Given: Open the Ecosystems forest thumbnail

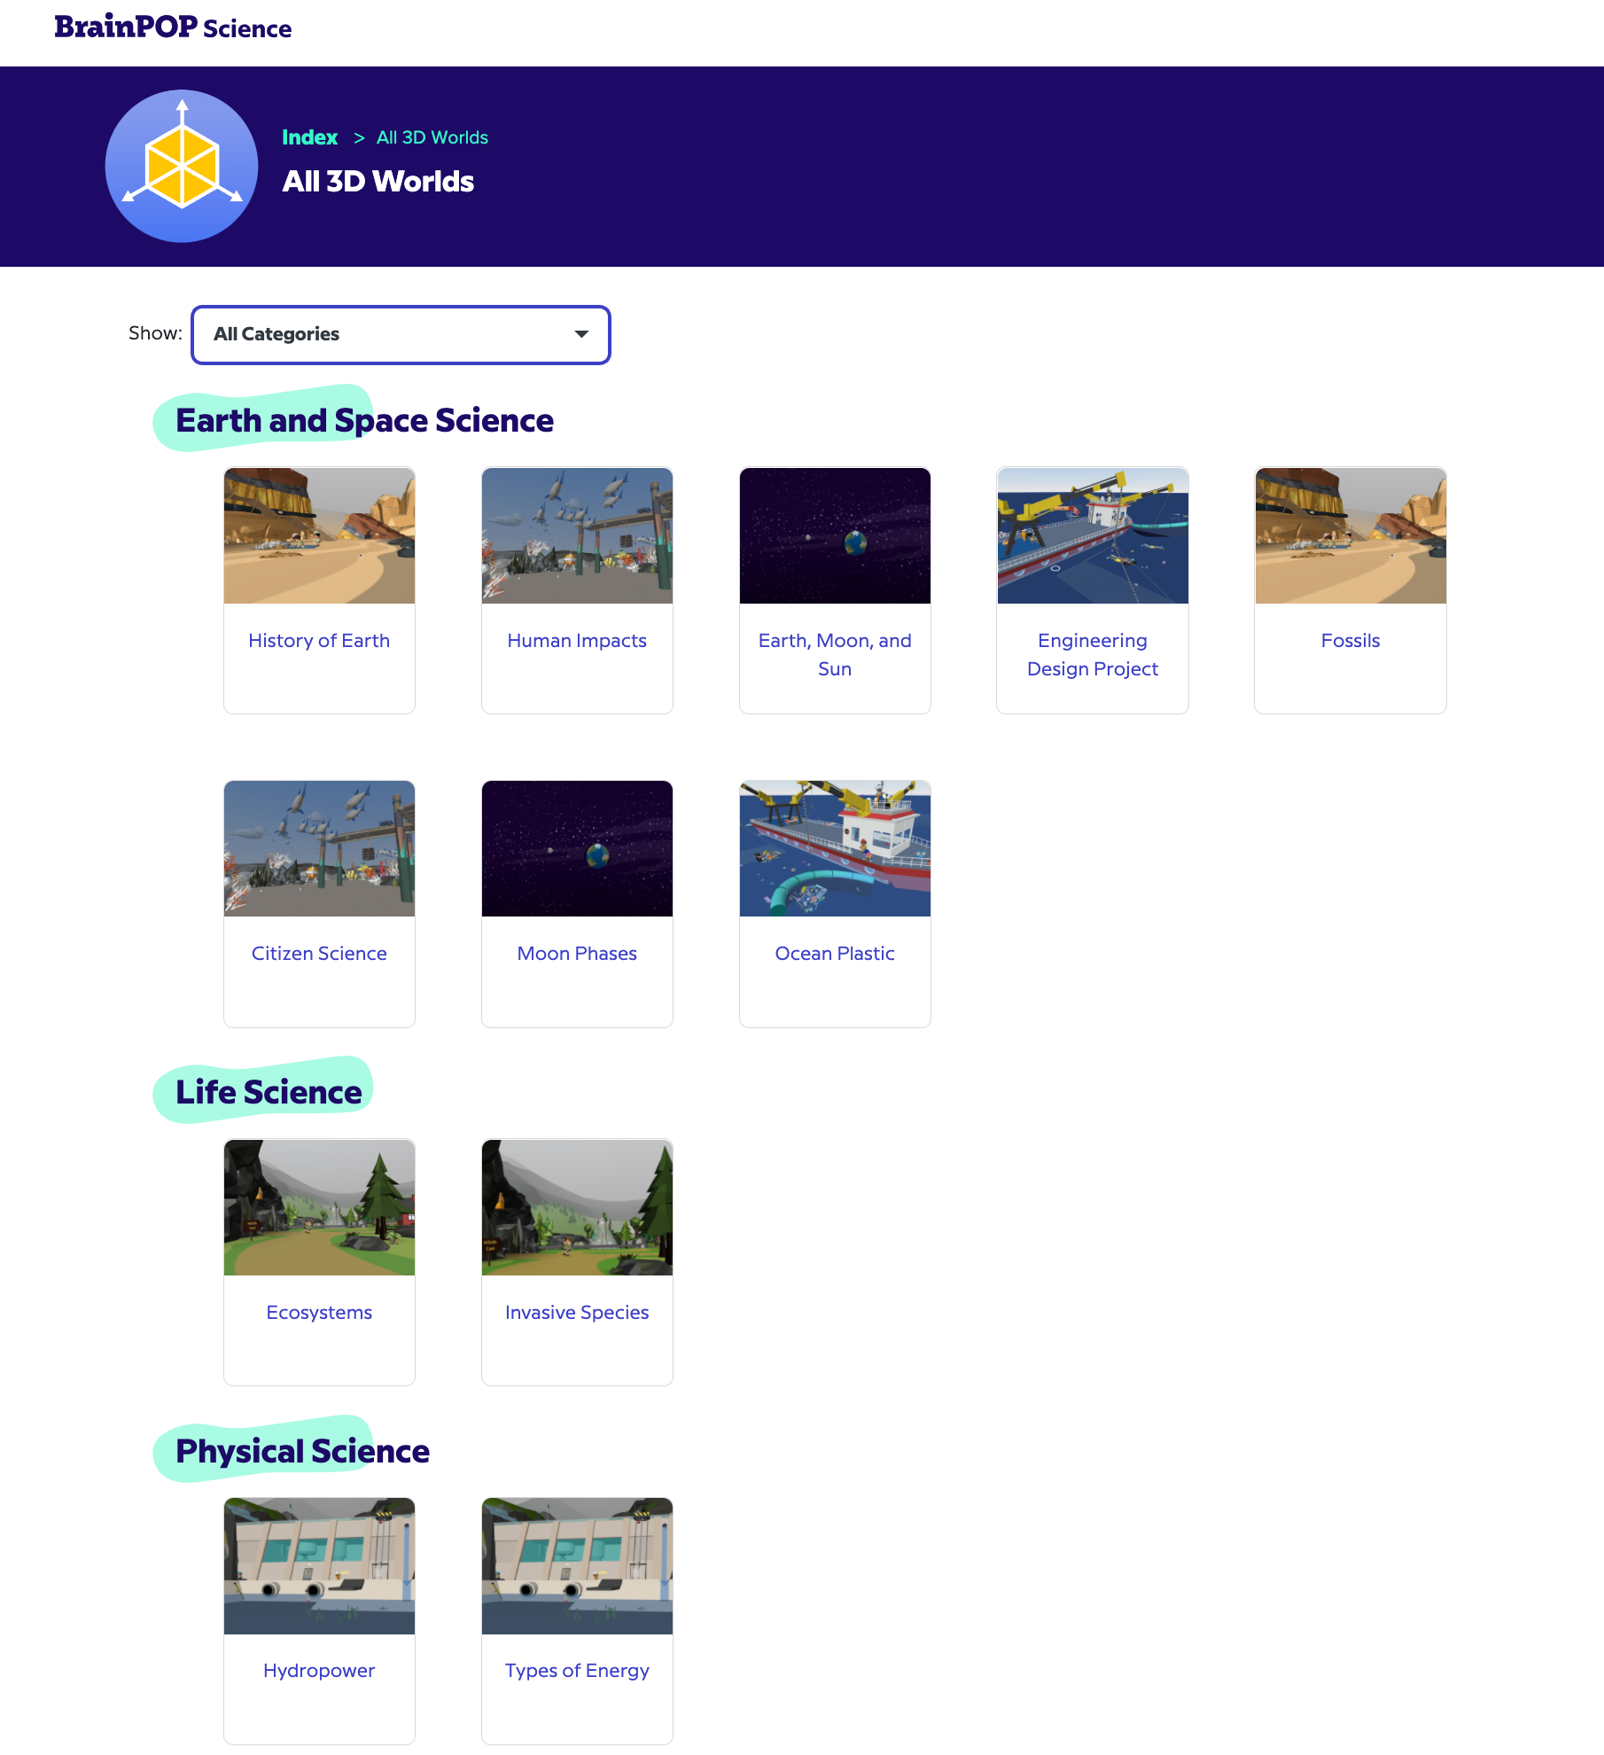Looking at the screenshot, I should click(319, 1207).
